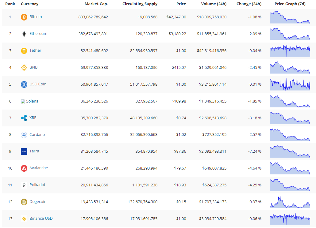Click the Cardano logo icon
The width and height of the screenshot is (316, 228).
click(24, 135)
